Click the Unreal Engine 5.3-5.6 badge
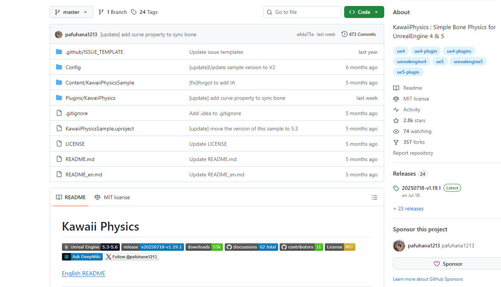The image size is (501, 287). click(91, 247)
